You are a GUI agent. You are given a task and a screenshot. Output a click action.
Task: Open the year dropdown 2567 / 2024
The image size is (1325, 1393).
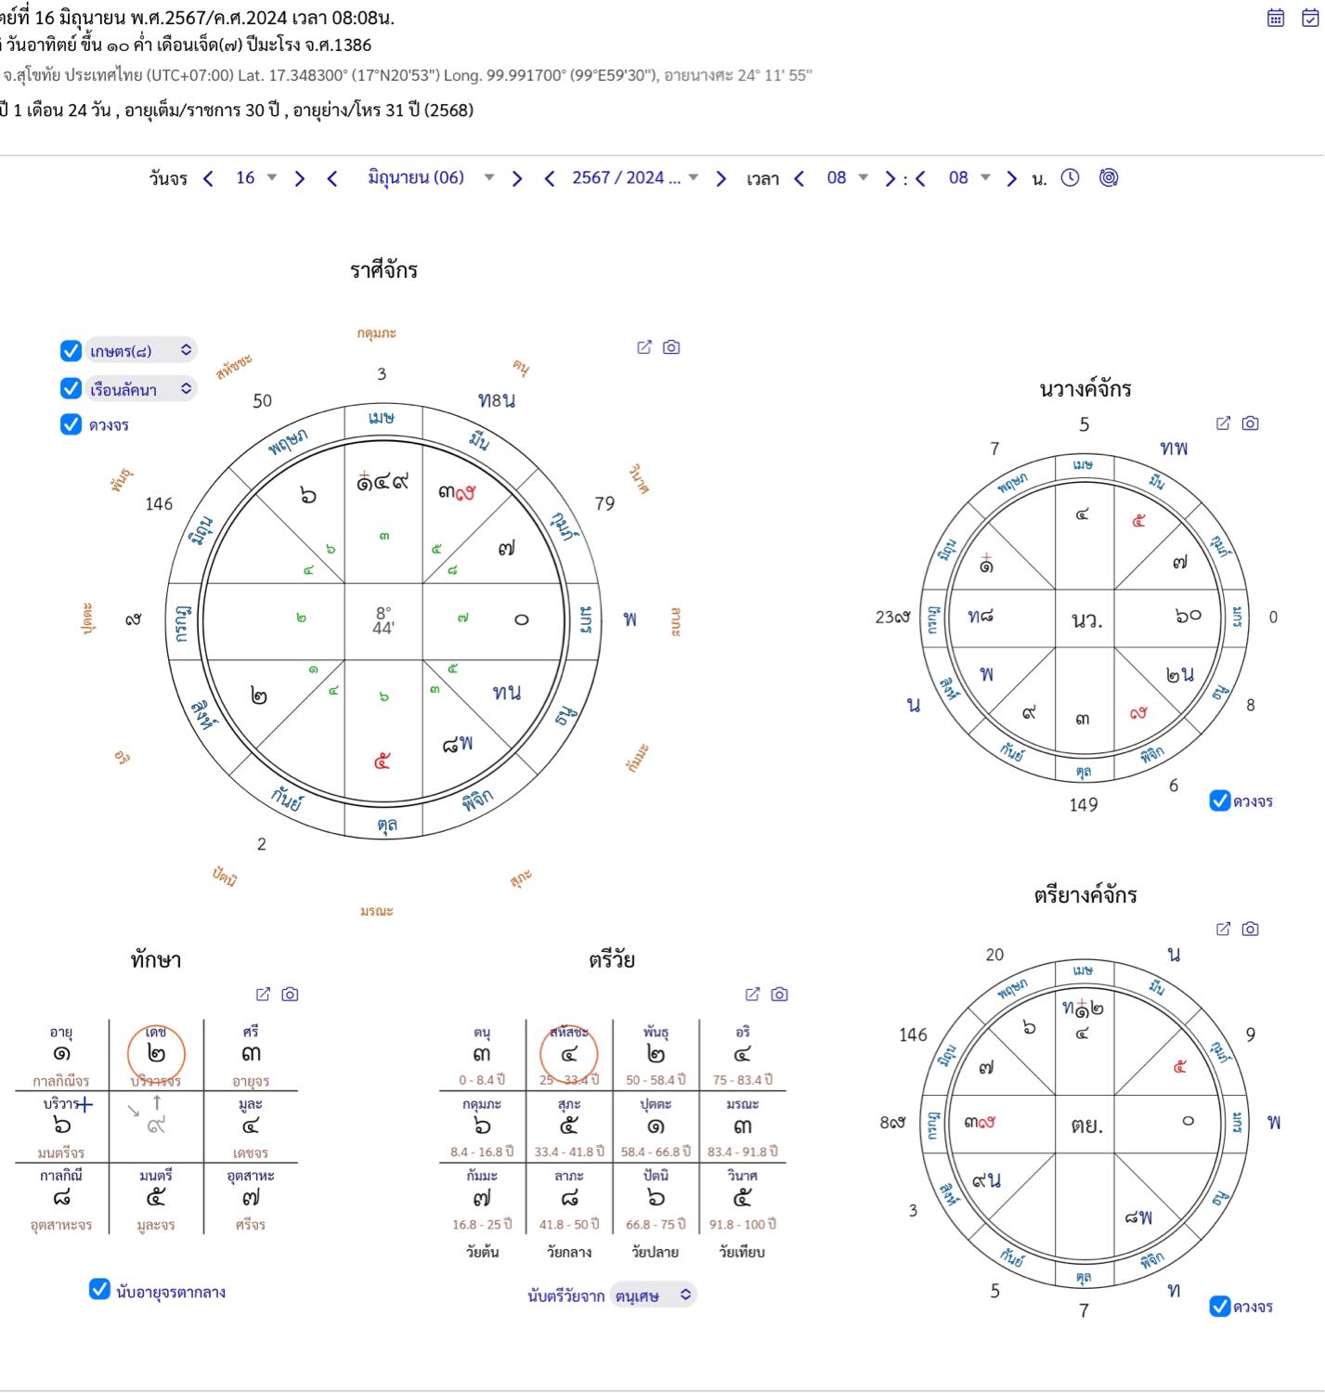[635, 178]
